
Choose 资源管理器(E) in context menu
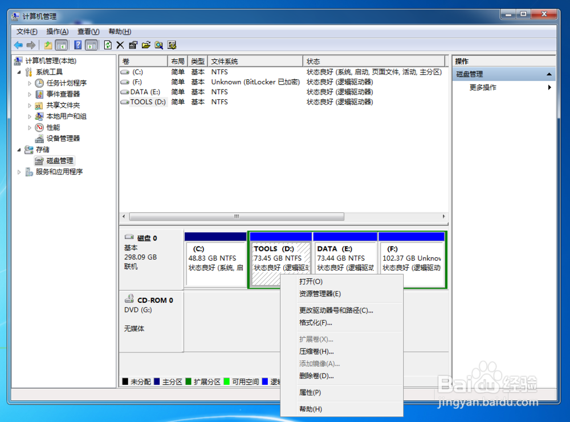(341, 294)
